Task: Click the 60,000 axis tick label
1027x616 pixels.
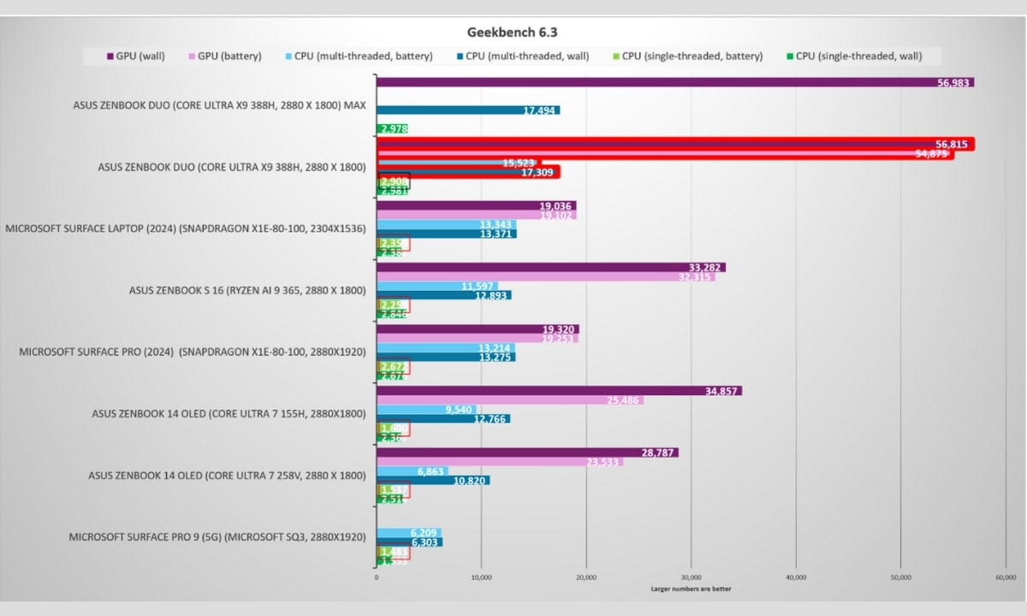Action: pos(1008,577)
